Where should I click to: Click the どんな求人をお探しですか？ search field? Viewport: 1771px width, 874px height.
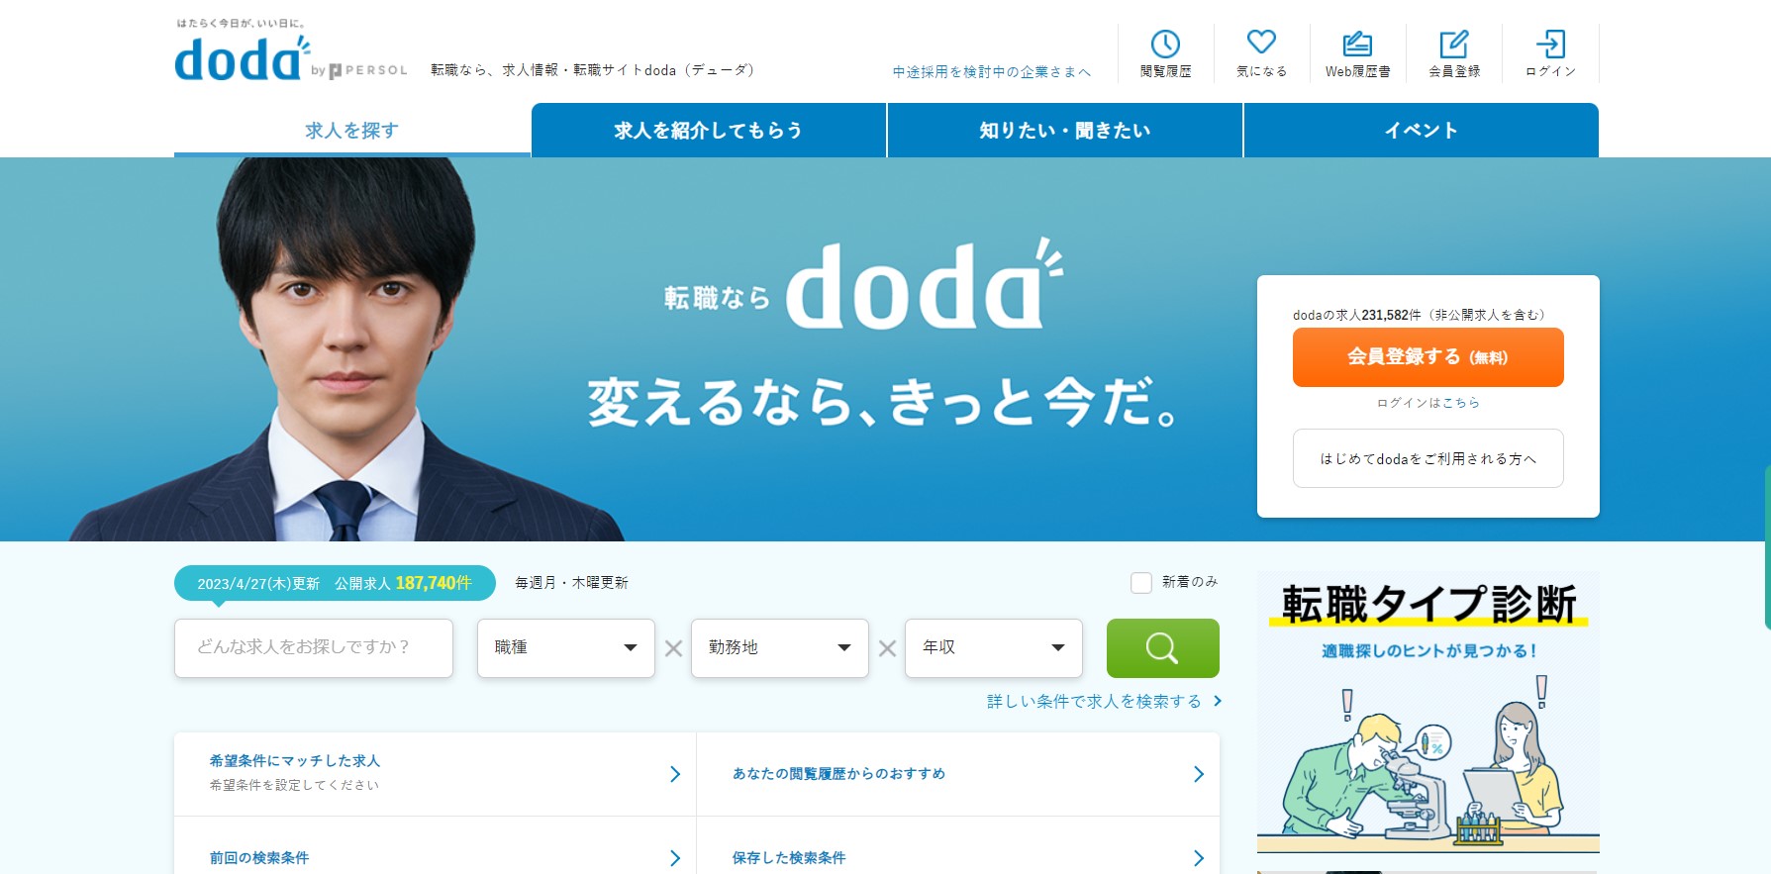coord(314,648)
